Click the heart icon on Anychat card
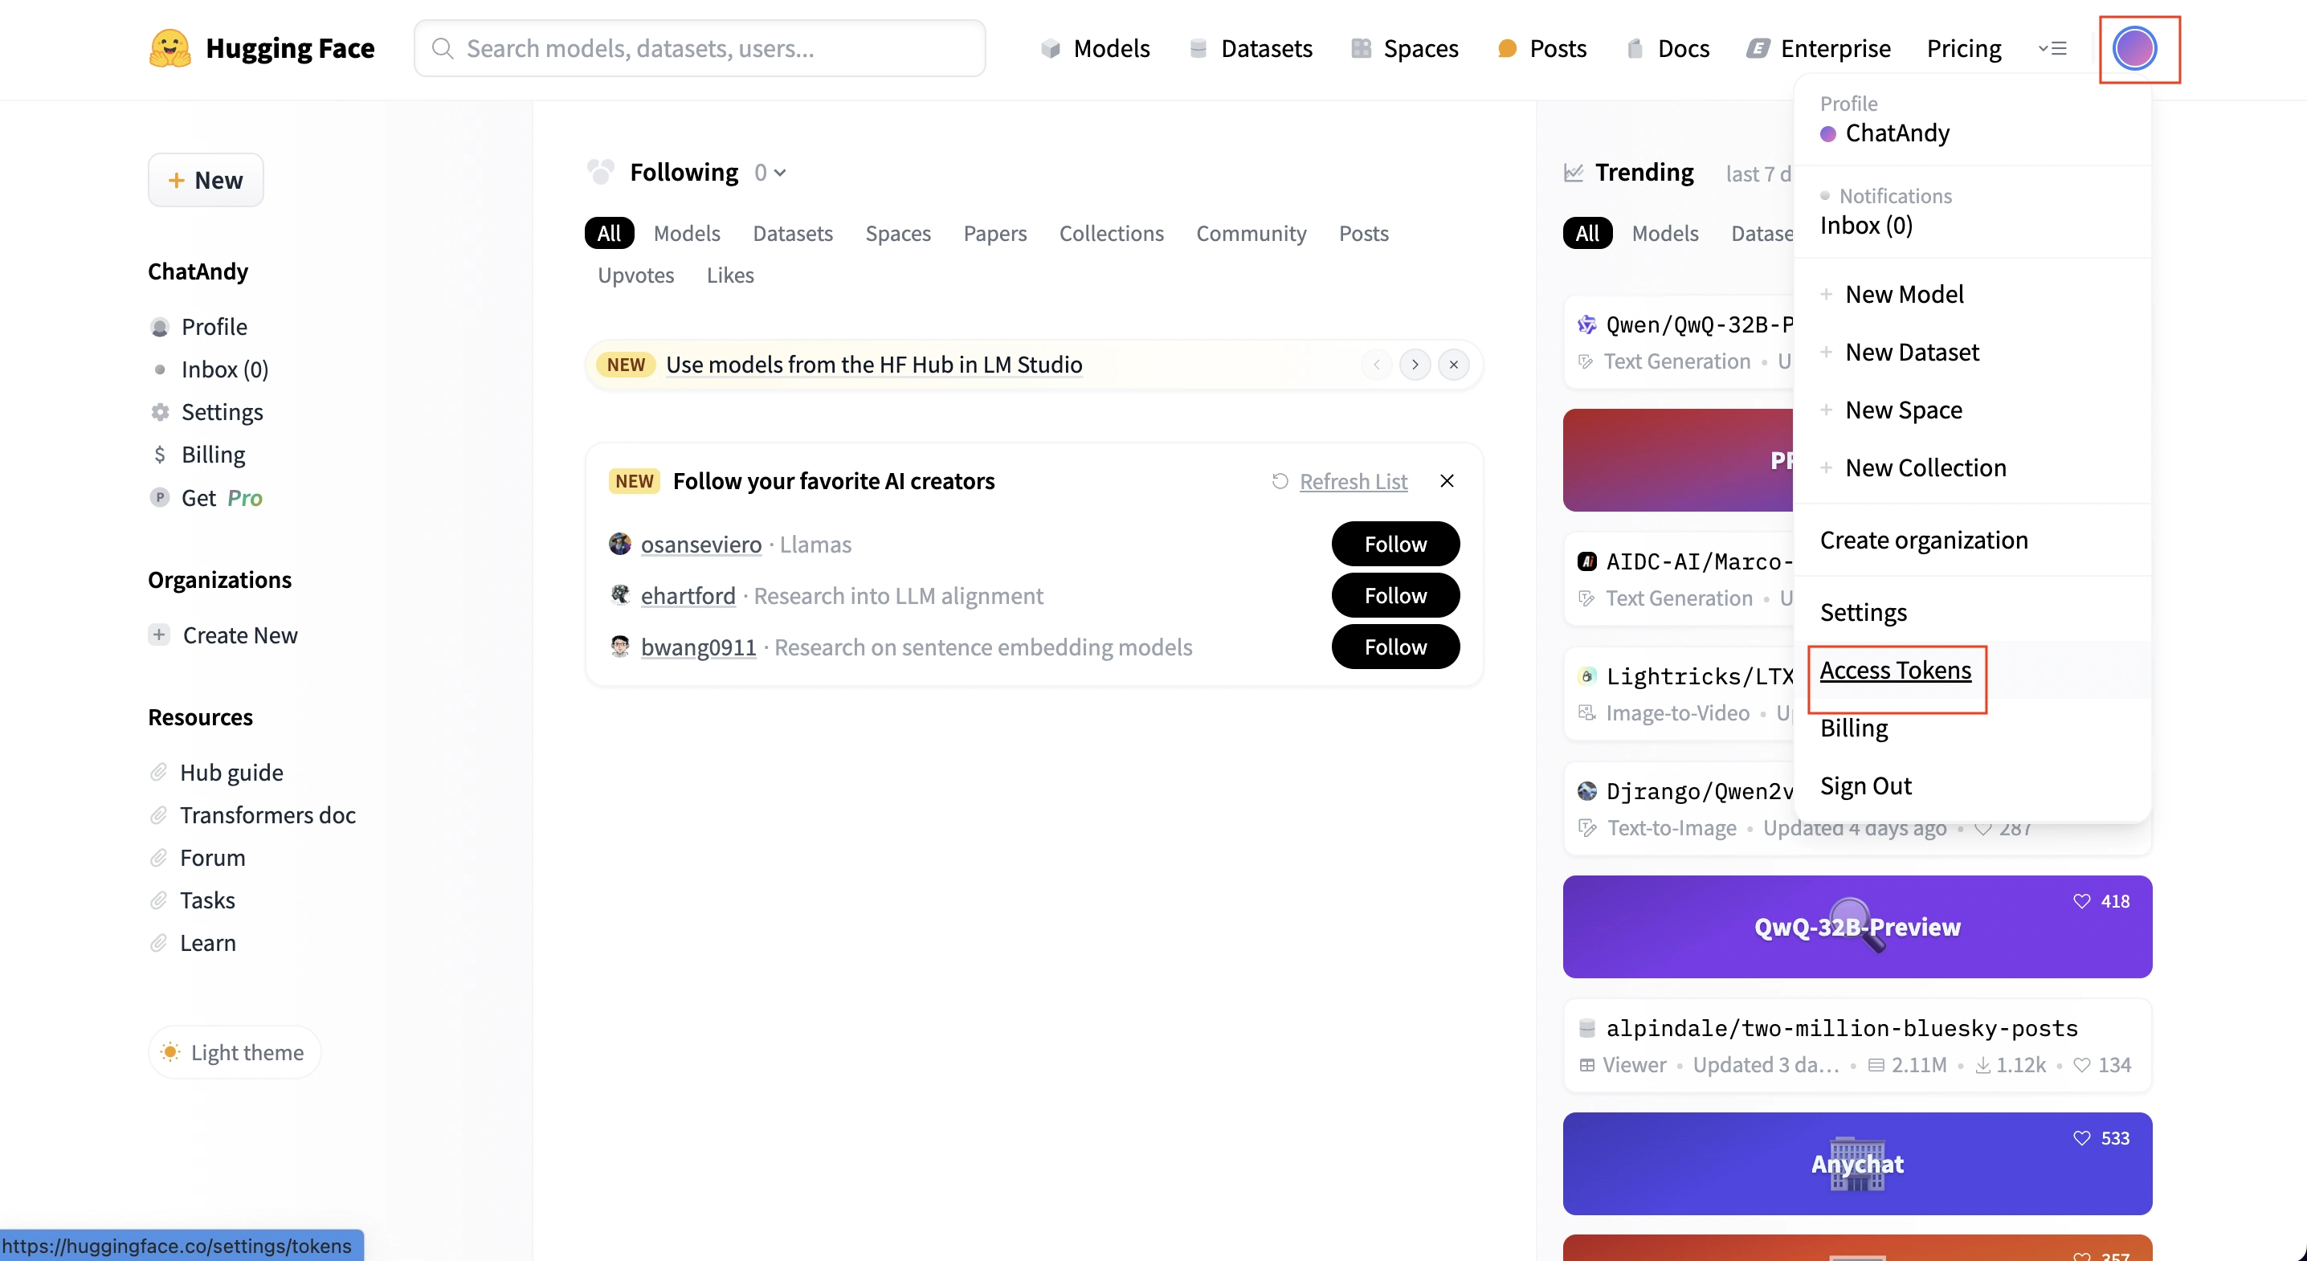Viewport: 2307px width, 1261px height. [2081, 1138]
